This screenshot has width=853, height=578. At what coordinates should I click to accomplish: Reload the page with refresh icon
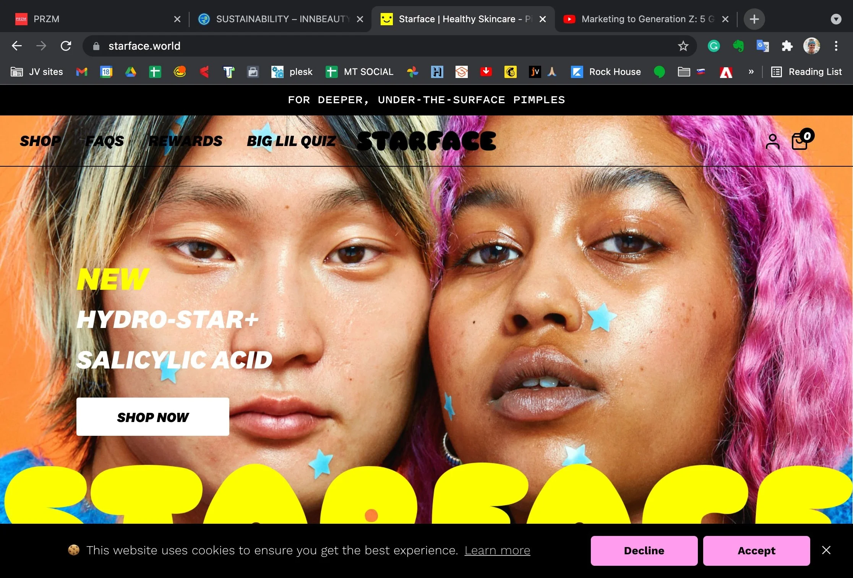(66, 46)
